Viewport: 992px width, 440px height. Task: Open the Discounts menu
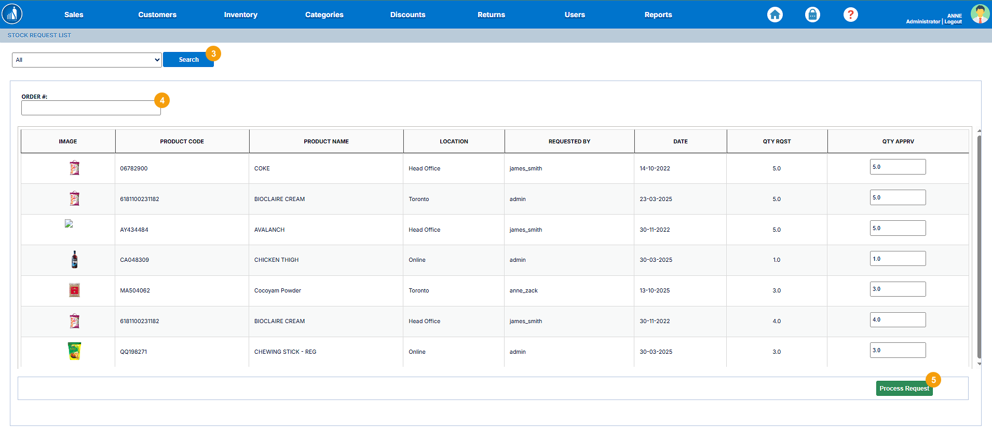[x=407, y=15]
